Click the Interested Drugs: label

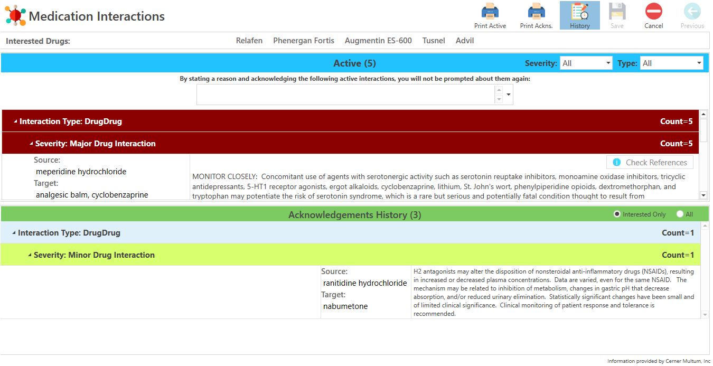click(x=38, y=41)
